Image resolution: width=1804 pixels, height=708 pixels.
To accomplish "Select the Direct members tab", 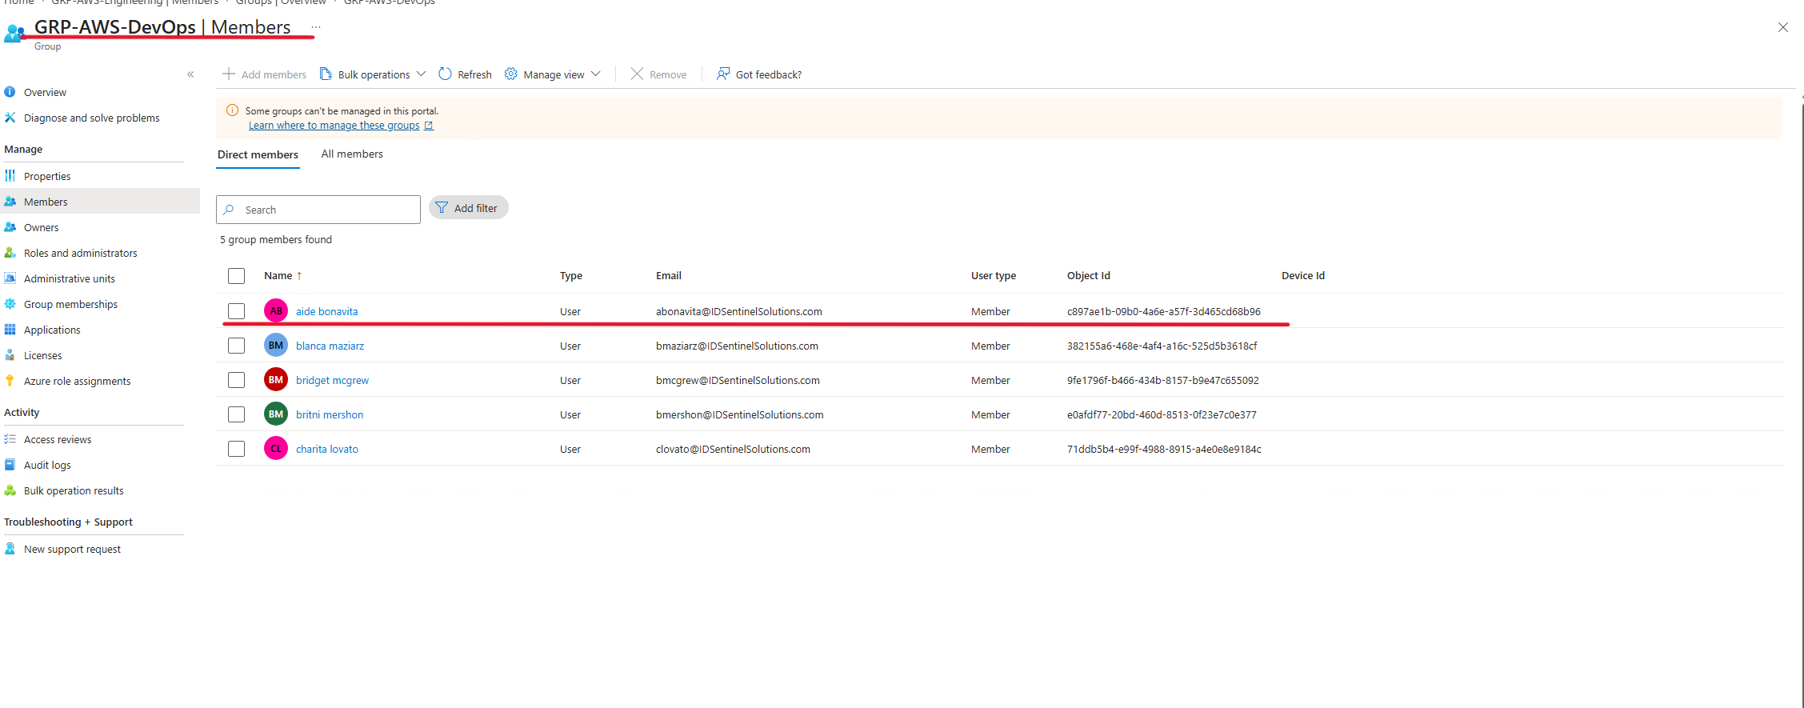I will pyautogui.click(x=258, y=154).
